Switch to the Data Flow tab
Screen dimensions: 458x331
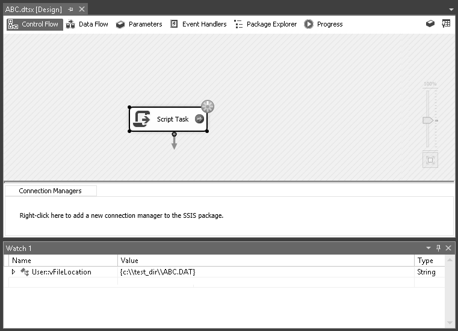87,24
